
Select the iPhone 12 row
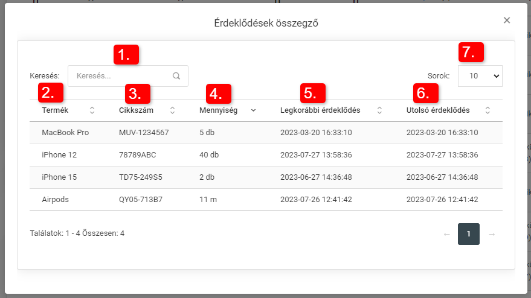click(x=59, y=155)
